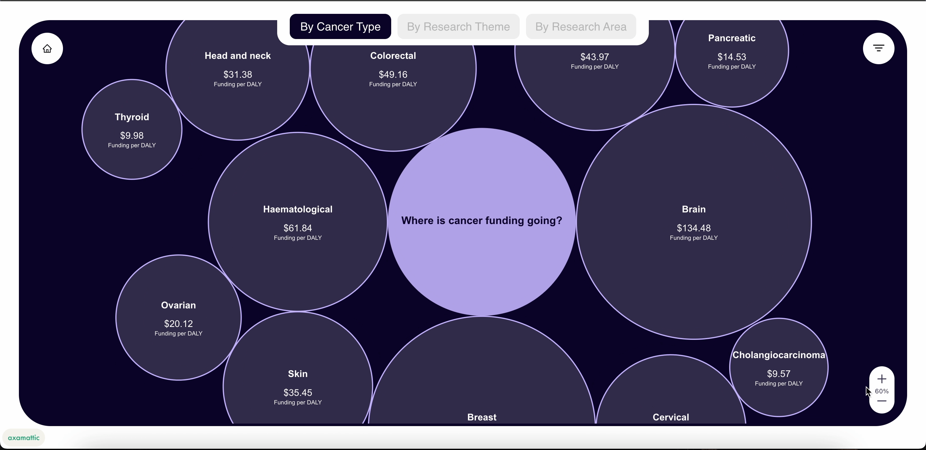
Task: Click the central cancer funding question bubble
Action: point(482,222)
